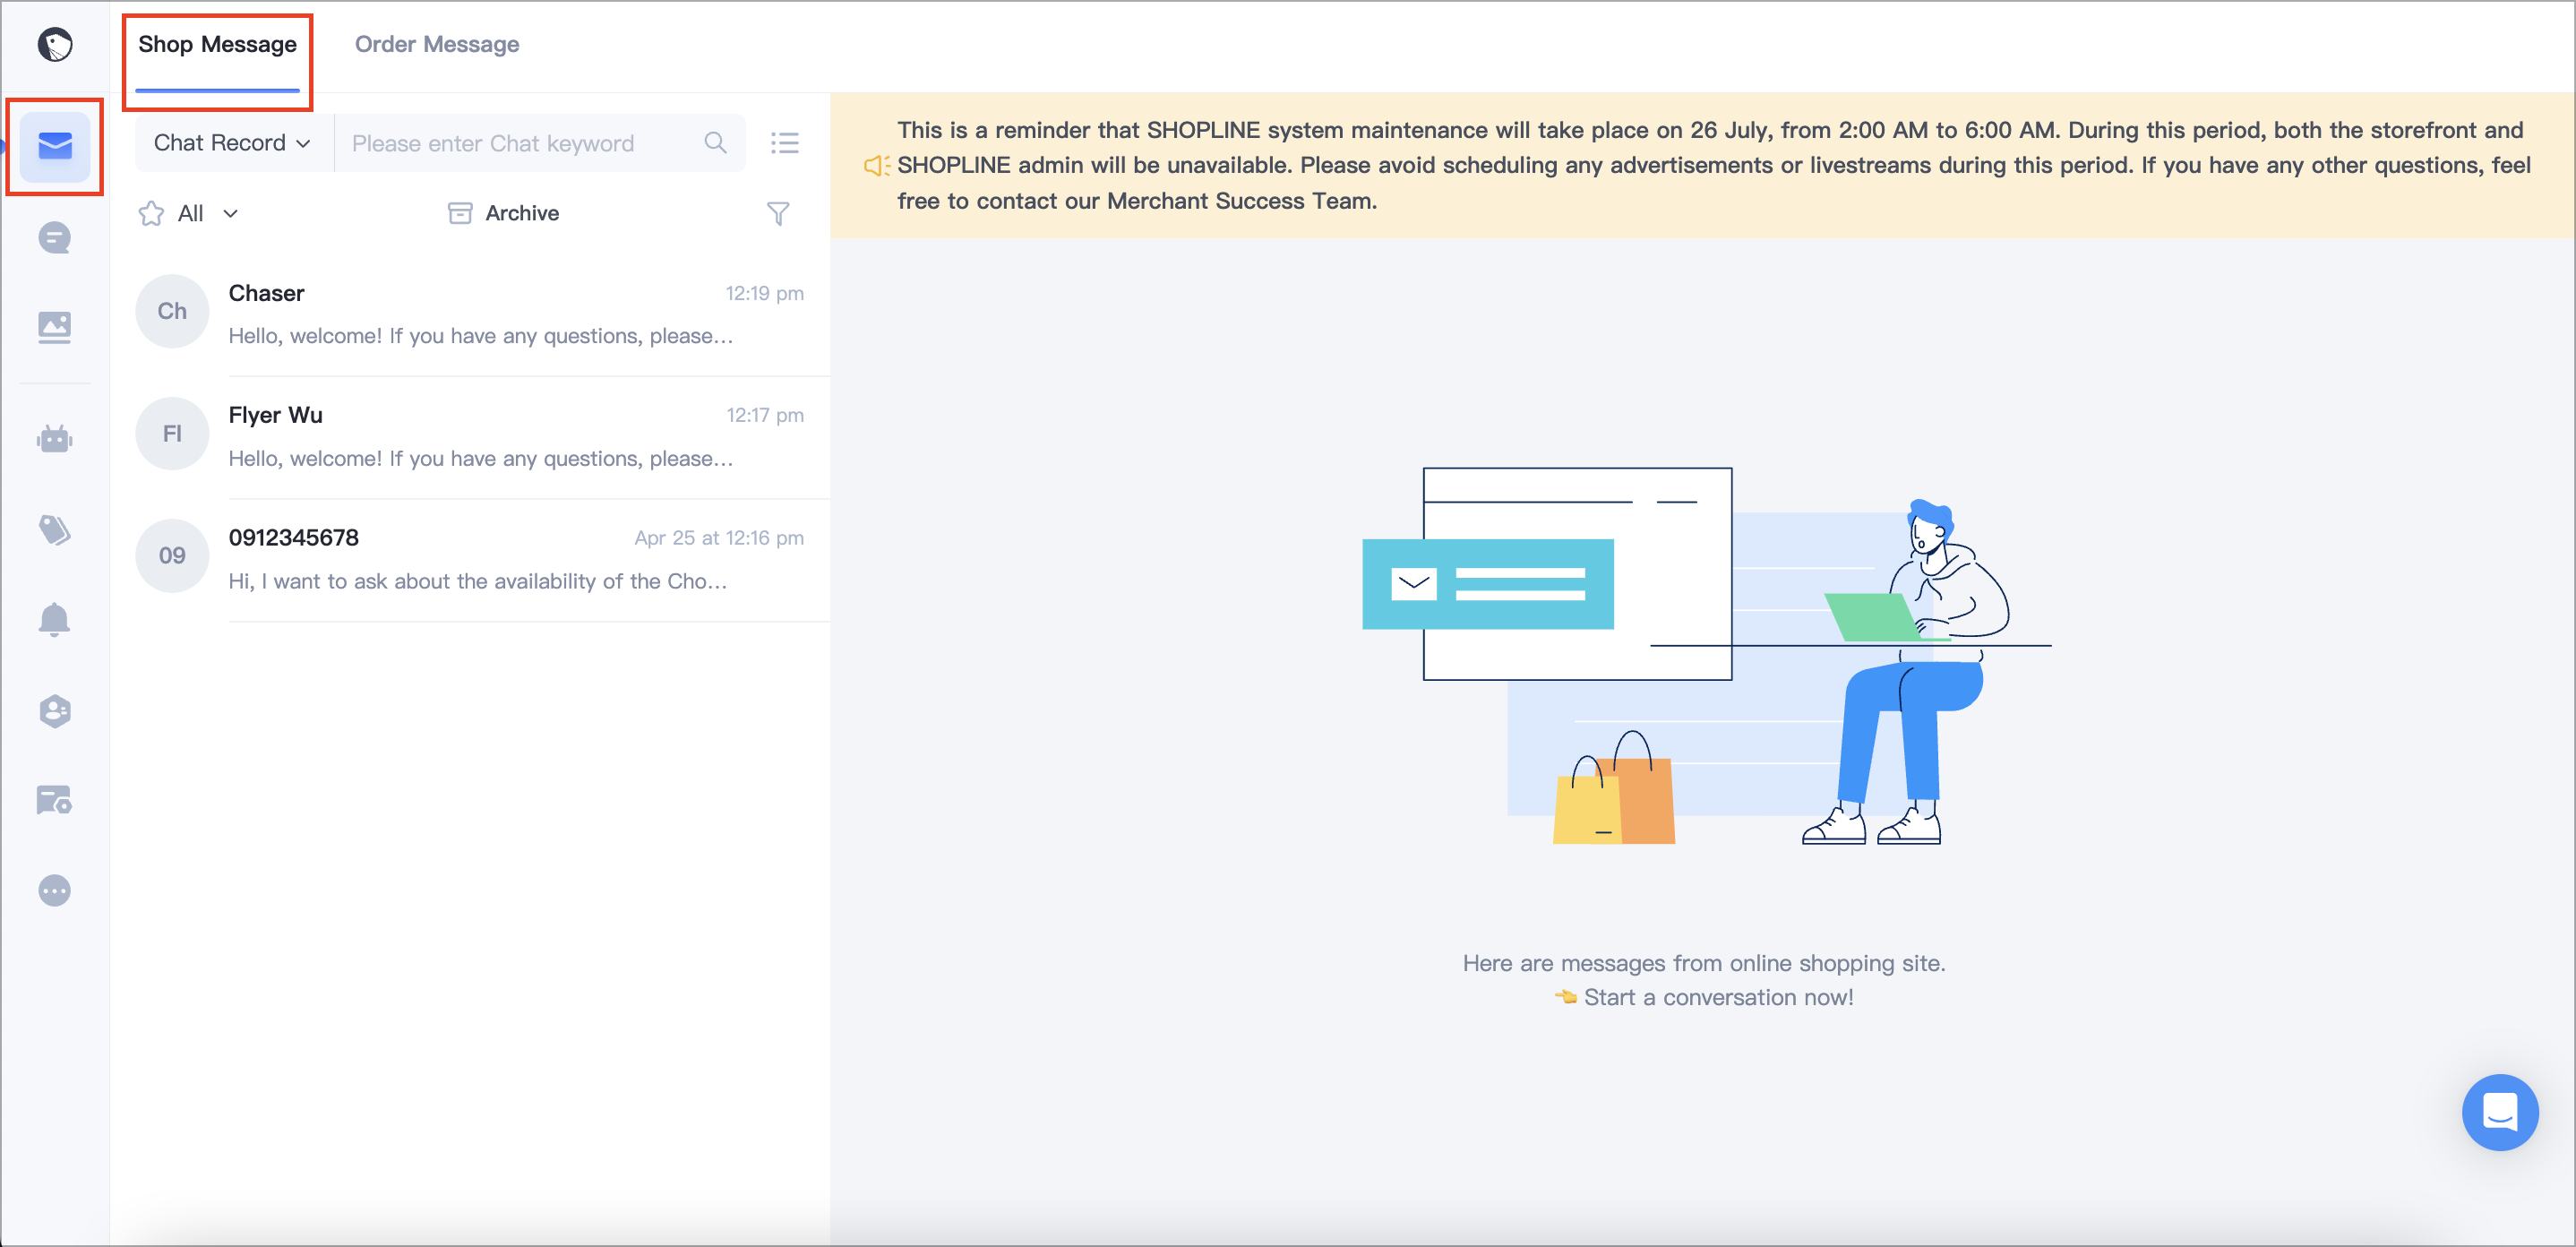Click the search magnifier icon
Viewport: 2576px width, 1247px height.
(715, 143)
